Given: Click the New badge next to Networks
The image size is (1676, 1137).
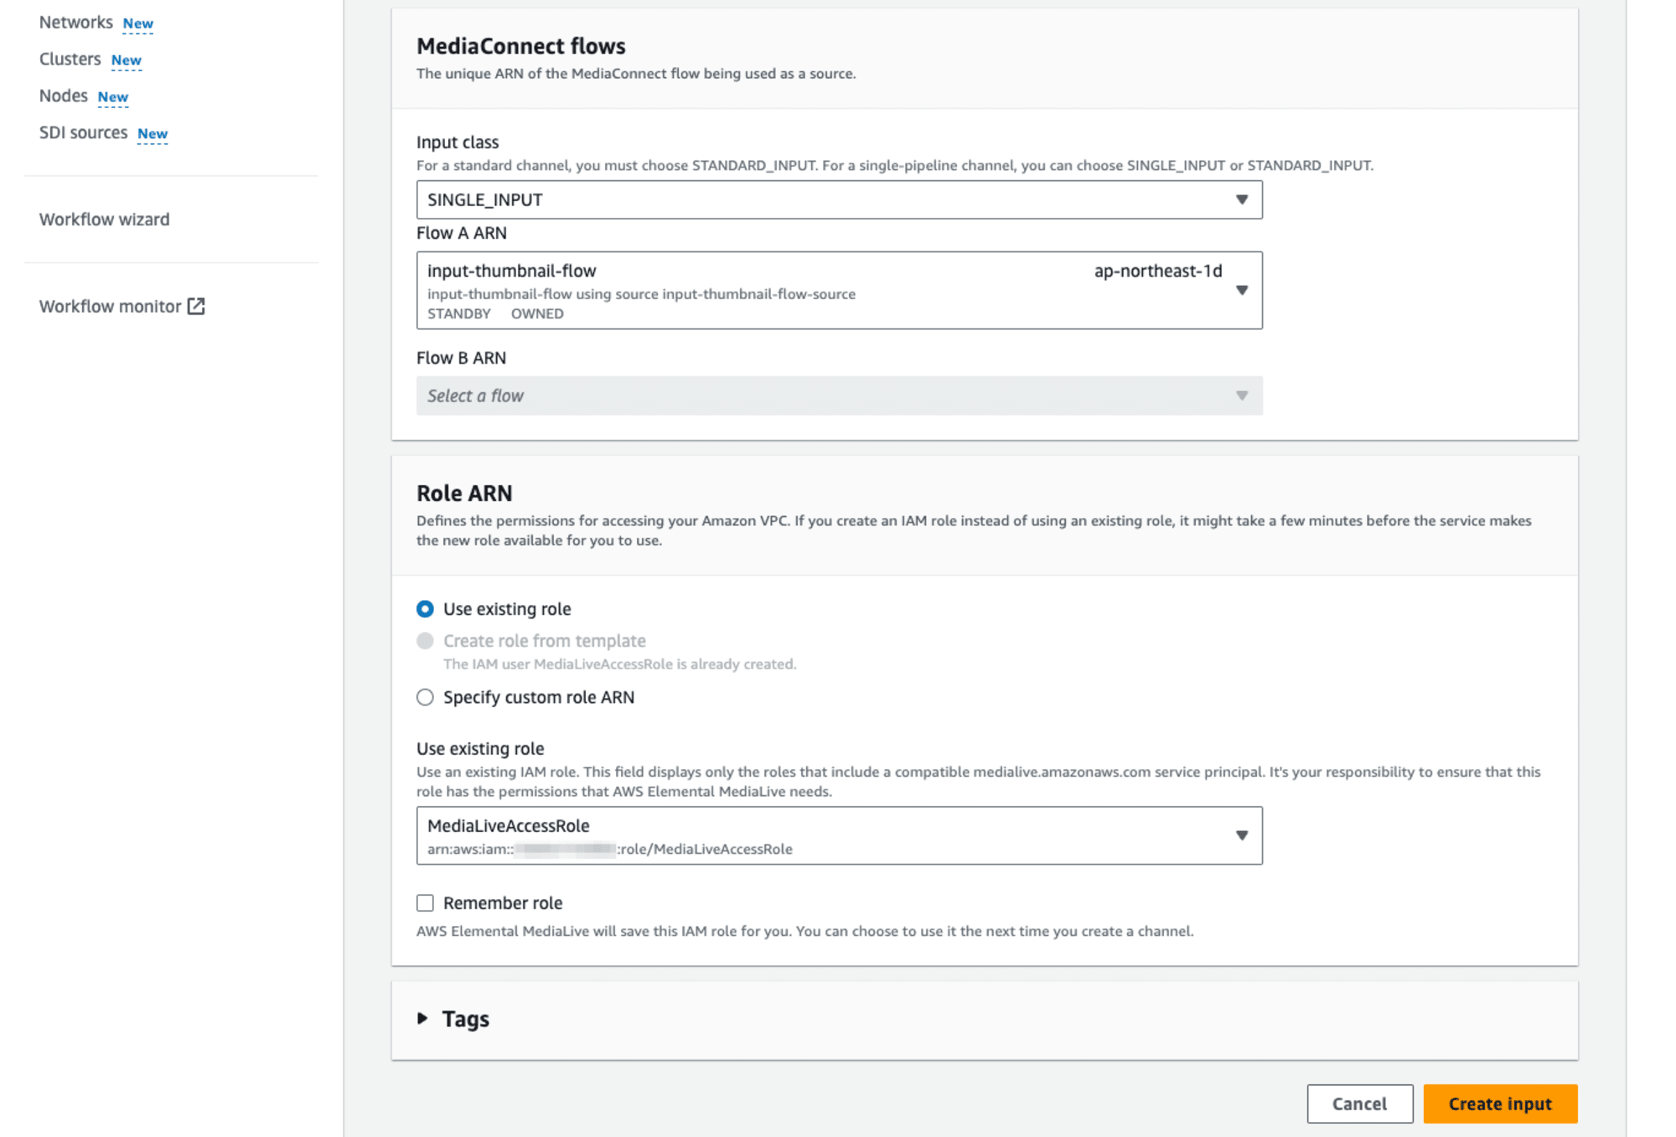Looking at the screenshot, I should click(x=138, y=23).
